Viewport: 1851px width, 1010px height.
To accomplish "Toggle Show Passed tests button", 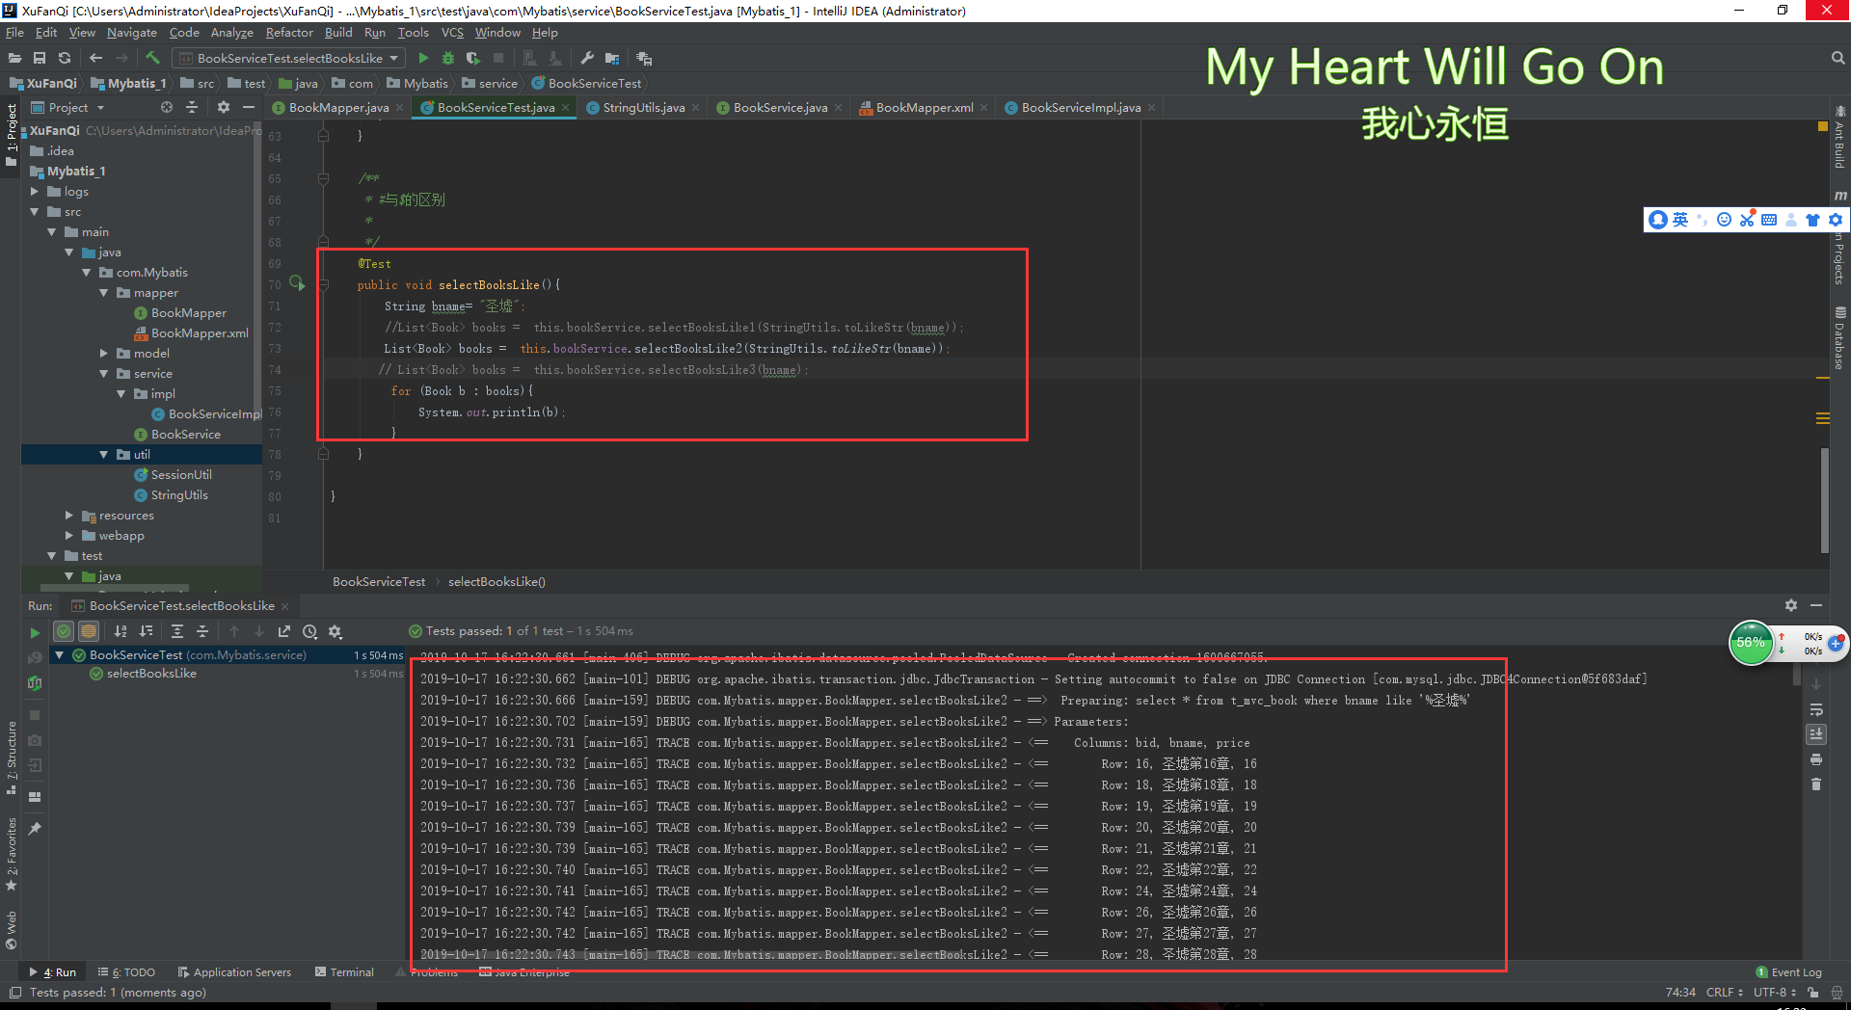I will pyautogui.click(x=64, y=632).
